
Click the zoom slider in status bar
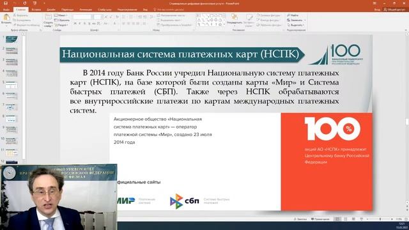(x=380, y=219)
